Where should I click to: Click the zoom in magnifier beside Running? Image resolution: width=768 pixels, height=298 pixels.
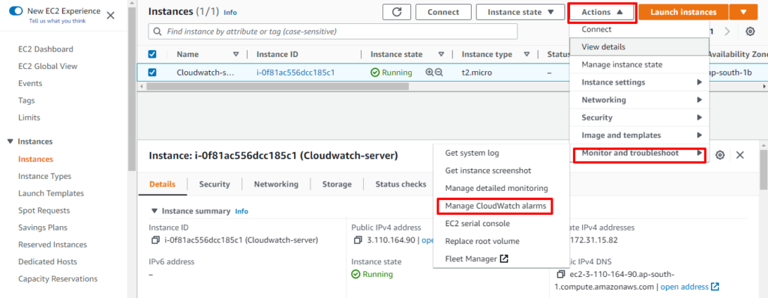coord(430,73)
